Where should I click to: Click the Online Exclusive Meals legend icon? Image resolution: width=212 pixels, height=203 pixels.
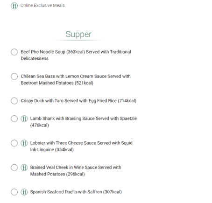point(14,6)
